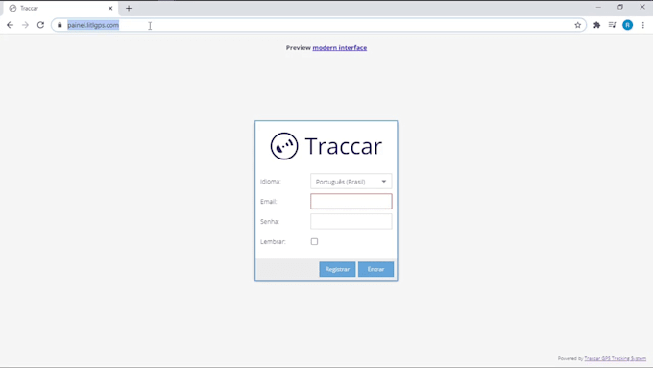
Task: Check the Lembrar checkbox
Action: tap(314, 242)
